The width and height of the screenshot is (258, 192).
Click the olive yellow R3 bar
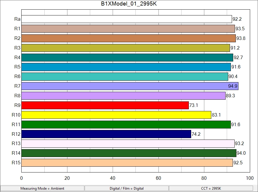click(125, 48)
